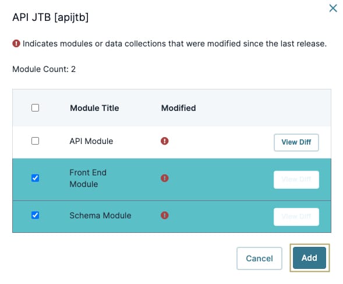Toggle the select-all checkbox in header
This screenshot has height=284, width=343.
coord(35,108)
